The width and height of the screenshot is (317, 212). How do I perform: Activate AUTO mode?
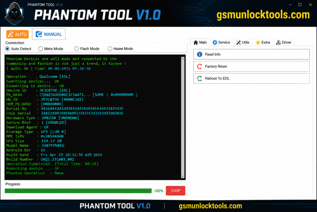[17, 34]
